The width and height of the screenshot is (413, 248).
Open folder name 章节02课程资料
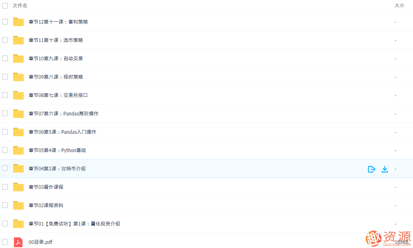tap(46, 206)
